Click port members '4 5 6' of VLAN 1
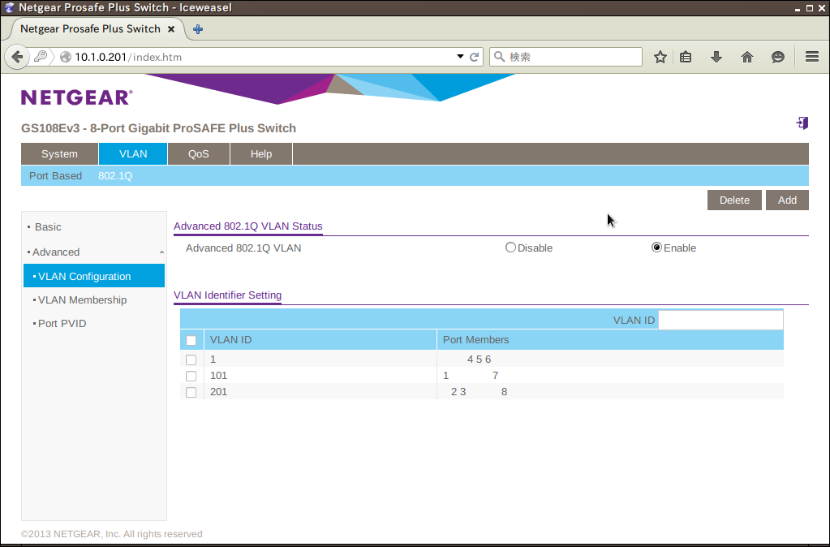This screenshot has height=547, width=830. click(x=479, y=360)
